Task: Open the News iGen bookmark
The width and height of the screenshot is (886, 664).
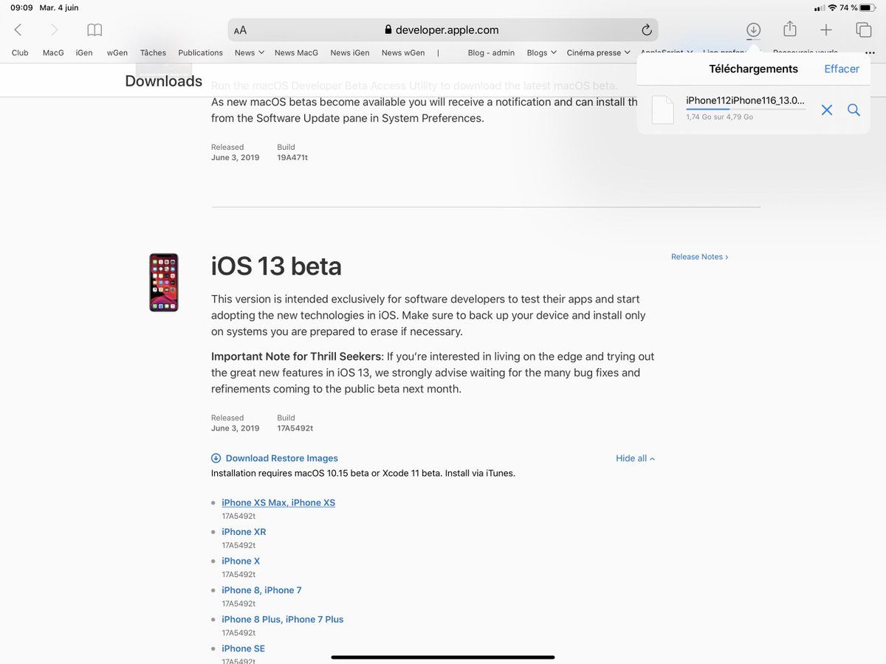Action: (x=350, y=53)
